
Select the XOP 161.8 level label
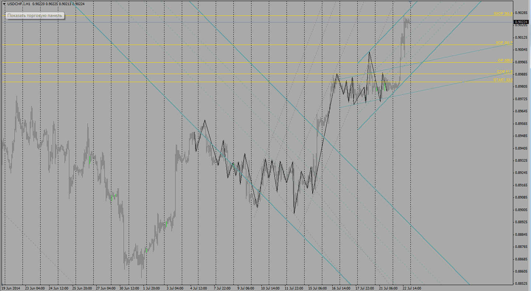point(504,43)
